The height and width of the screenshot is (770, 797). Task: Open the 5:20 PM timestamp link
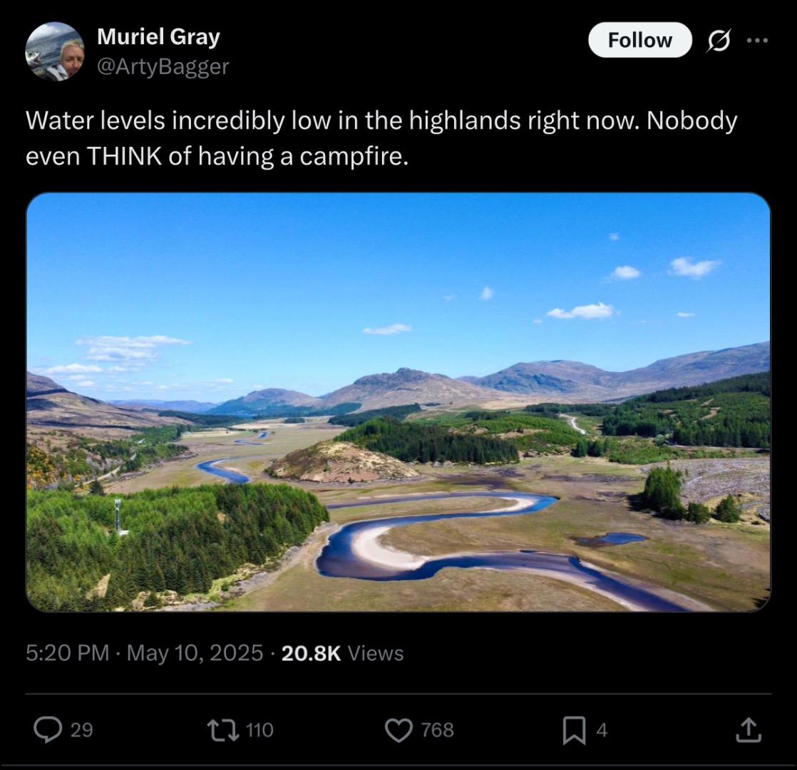(x=67, y=652)
